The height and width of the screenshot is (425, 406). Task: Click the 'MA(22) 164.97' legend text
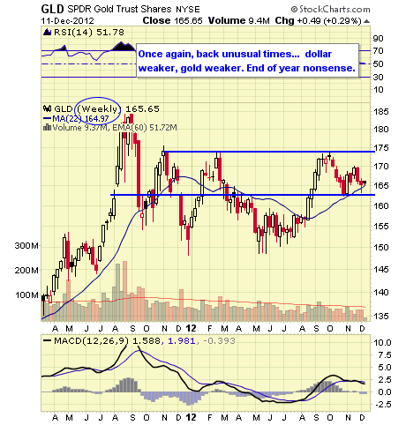[x=80, y=119]
